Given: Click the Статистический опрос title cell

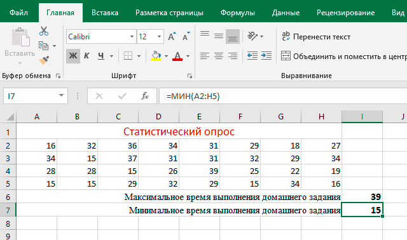Looking at the screenshot, I should coord(179,131).
